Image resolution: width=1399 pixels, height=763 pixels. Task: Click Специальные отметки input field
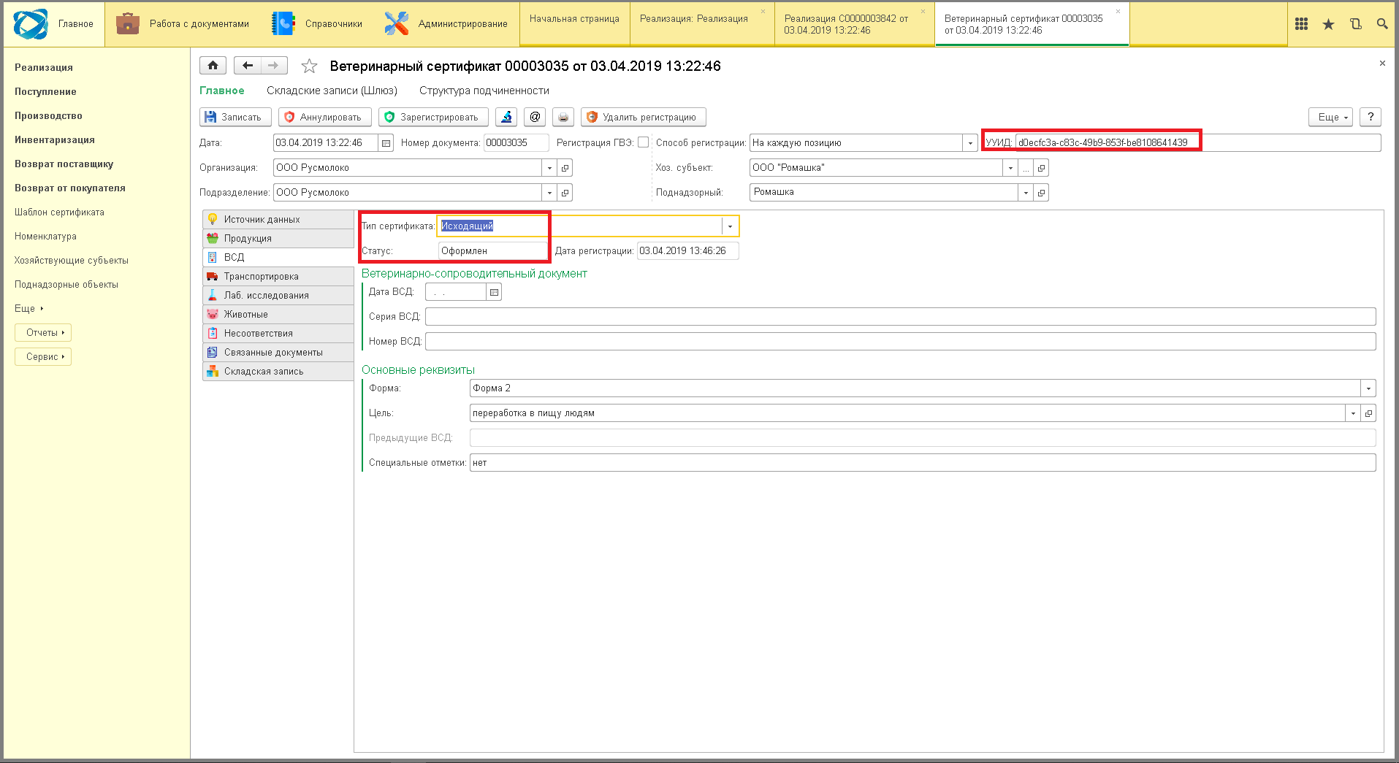[923, 463]
